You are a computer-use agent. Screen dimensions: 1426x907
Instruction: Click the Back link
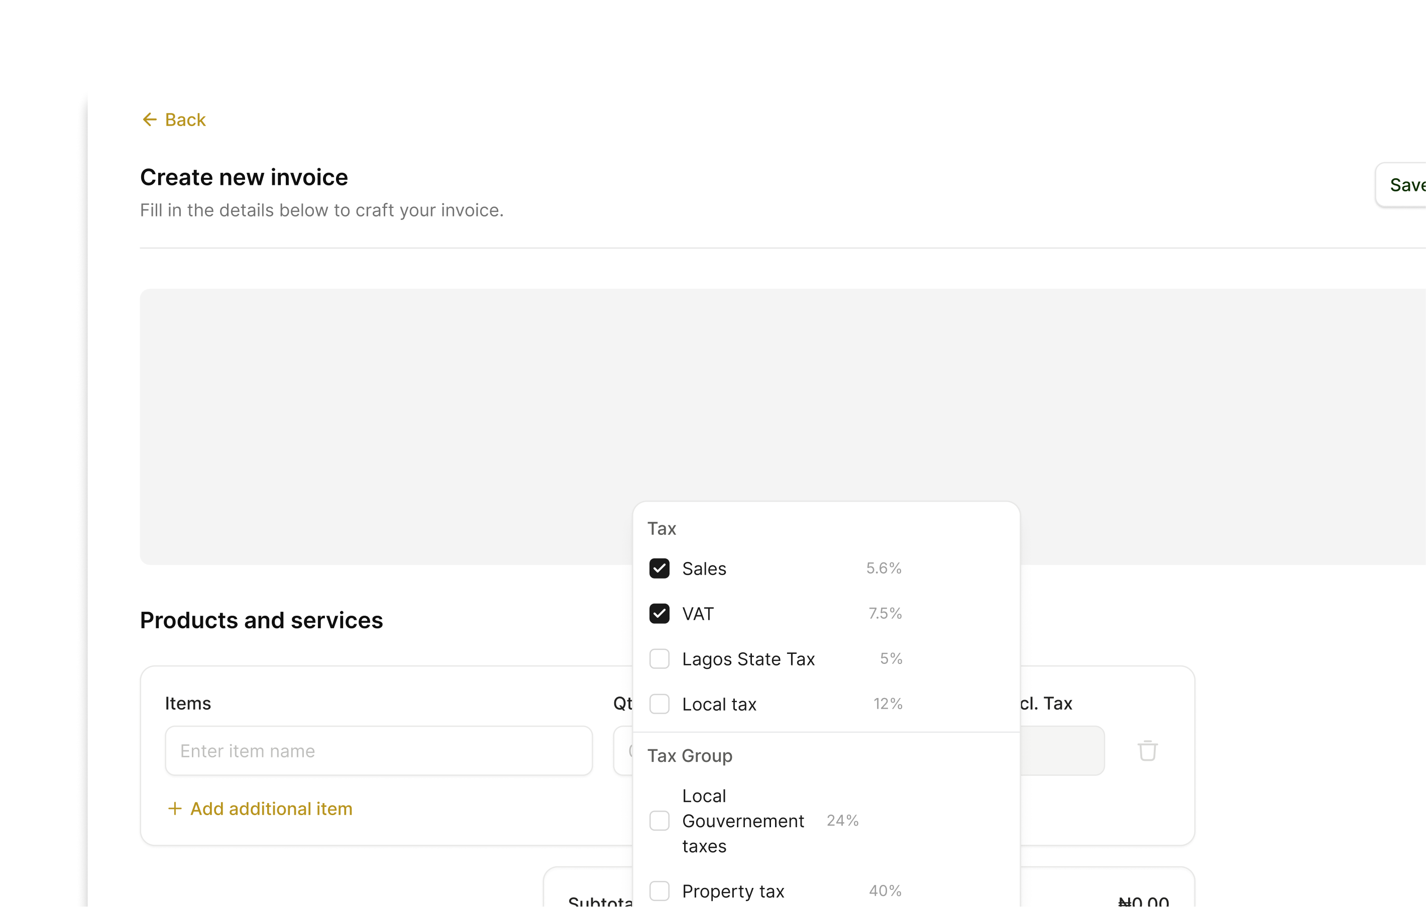[x=185, y=120]
